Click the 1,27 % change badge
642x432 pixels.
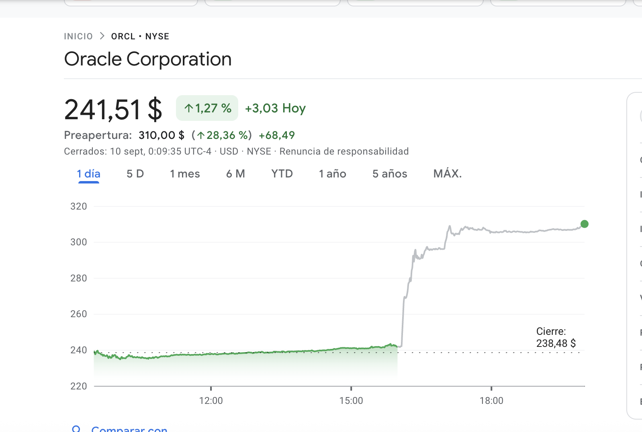coord(207,108)
